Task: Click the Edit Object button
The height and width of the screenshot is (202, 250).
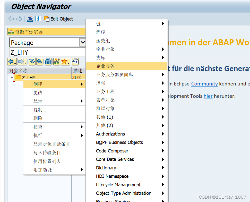Action: [x=58, y=19]
